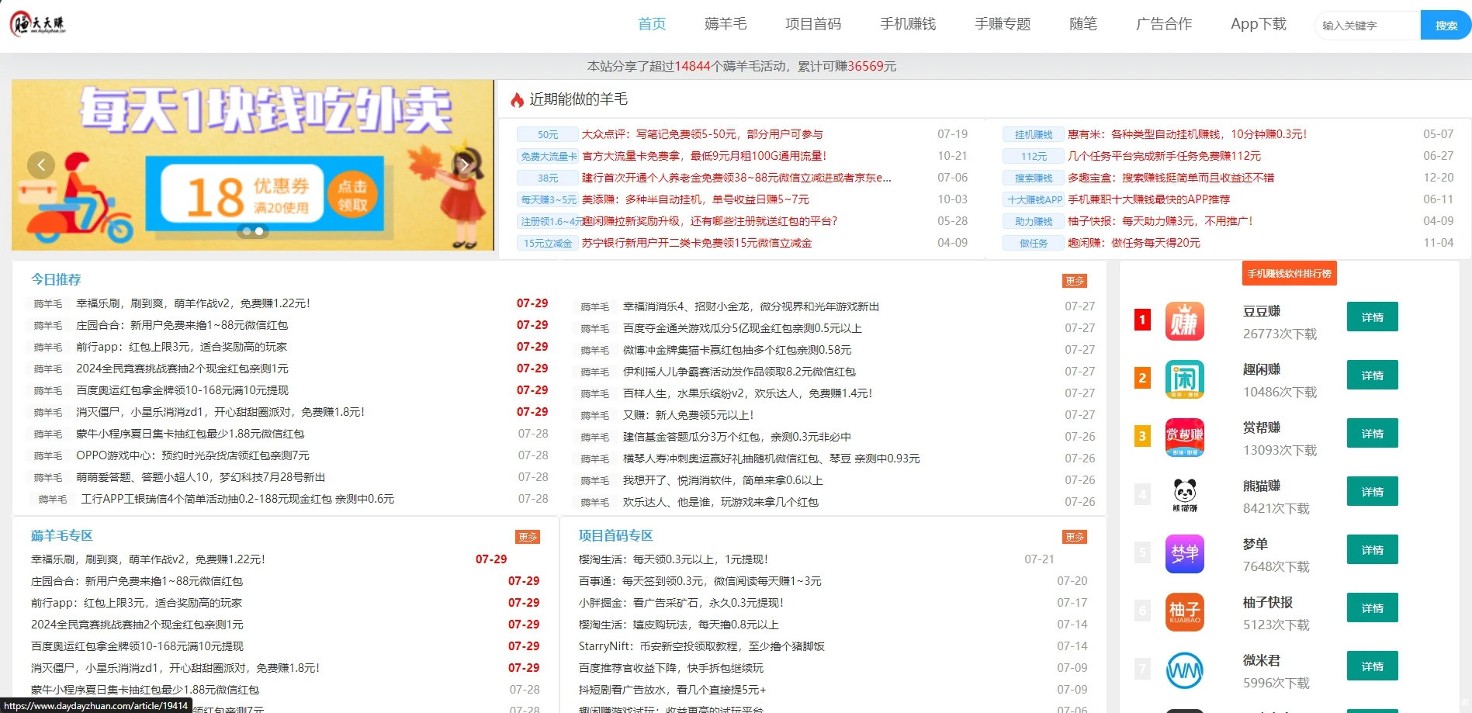Open the 项目首码 navigation item
1472x713 pixels.
point(812,24)
